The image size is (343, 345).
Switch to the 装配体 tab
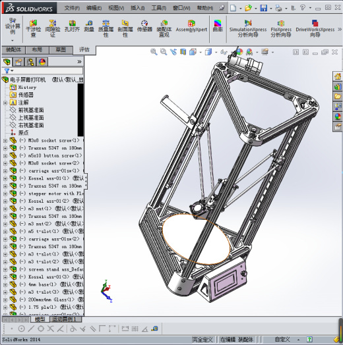pyautogui.click(x=13, y=50)
